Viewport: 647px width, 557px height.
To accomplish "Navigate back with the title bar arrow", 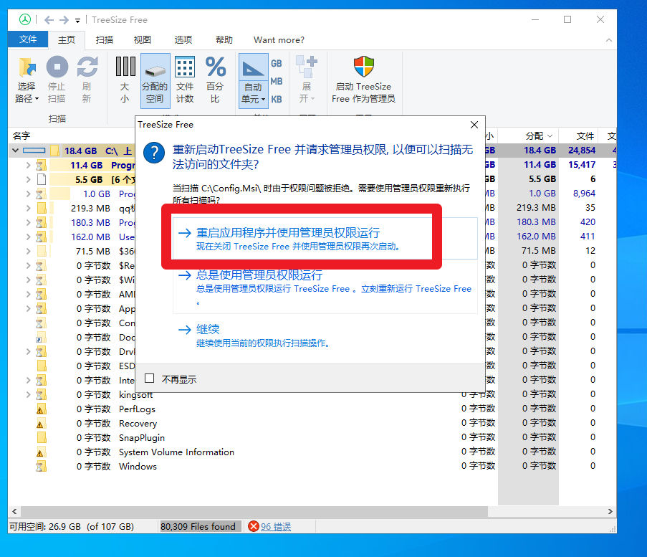I will pos(49,20).
